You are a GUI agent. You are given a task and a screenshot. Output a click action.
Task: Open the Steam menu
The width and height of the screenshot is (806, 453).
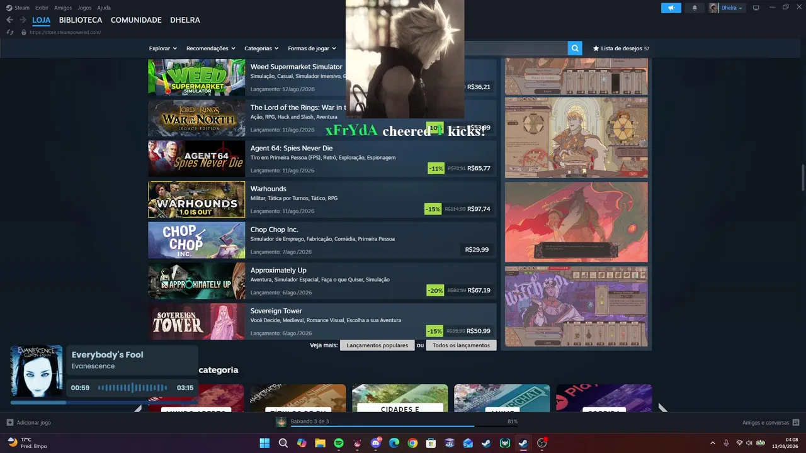point(22,8)
